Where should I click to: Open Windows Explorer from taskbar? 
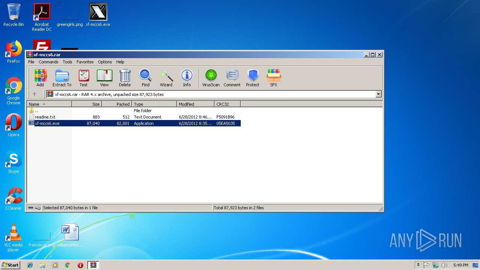pyautogui.click(x=42, y=265)
